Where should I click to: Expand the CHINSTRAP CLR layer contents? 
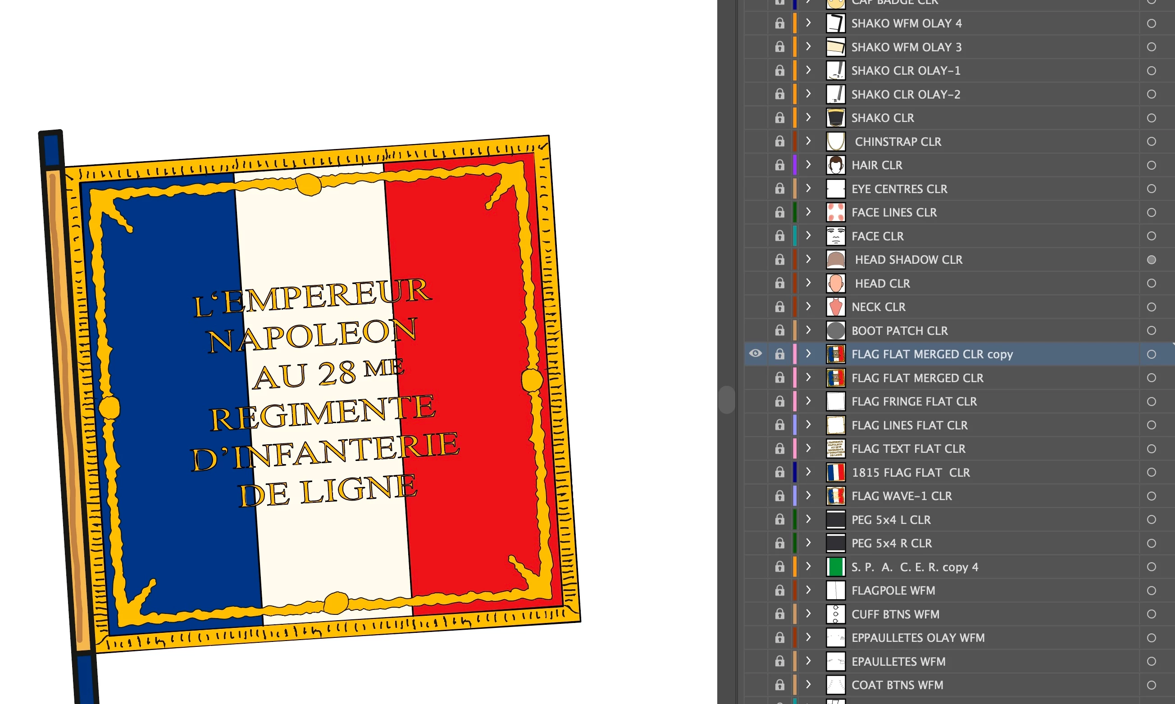coord(809,141)
